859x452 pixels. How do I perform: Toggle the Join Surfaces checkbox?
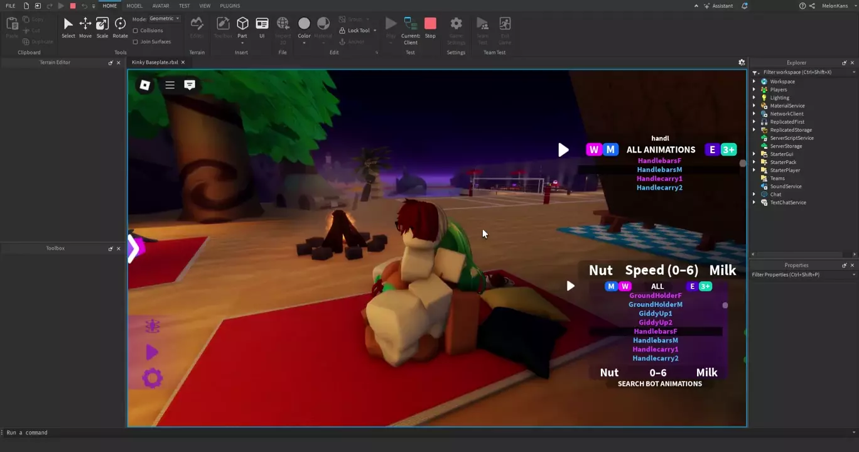point(136,42)
